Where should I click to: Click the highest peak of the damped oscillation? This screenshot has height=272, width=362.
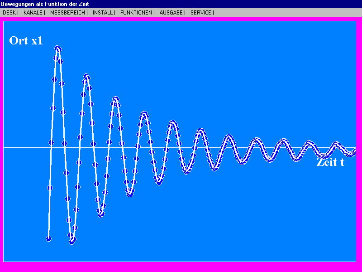click(57, 48)
